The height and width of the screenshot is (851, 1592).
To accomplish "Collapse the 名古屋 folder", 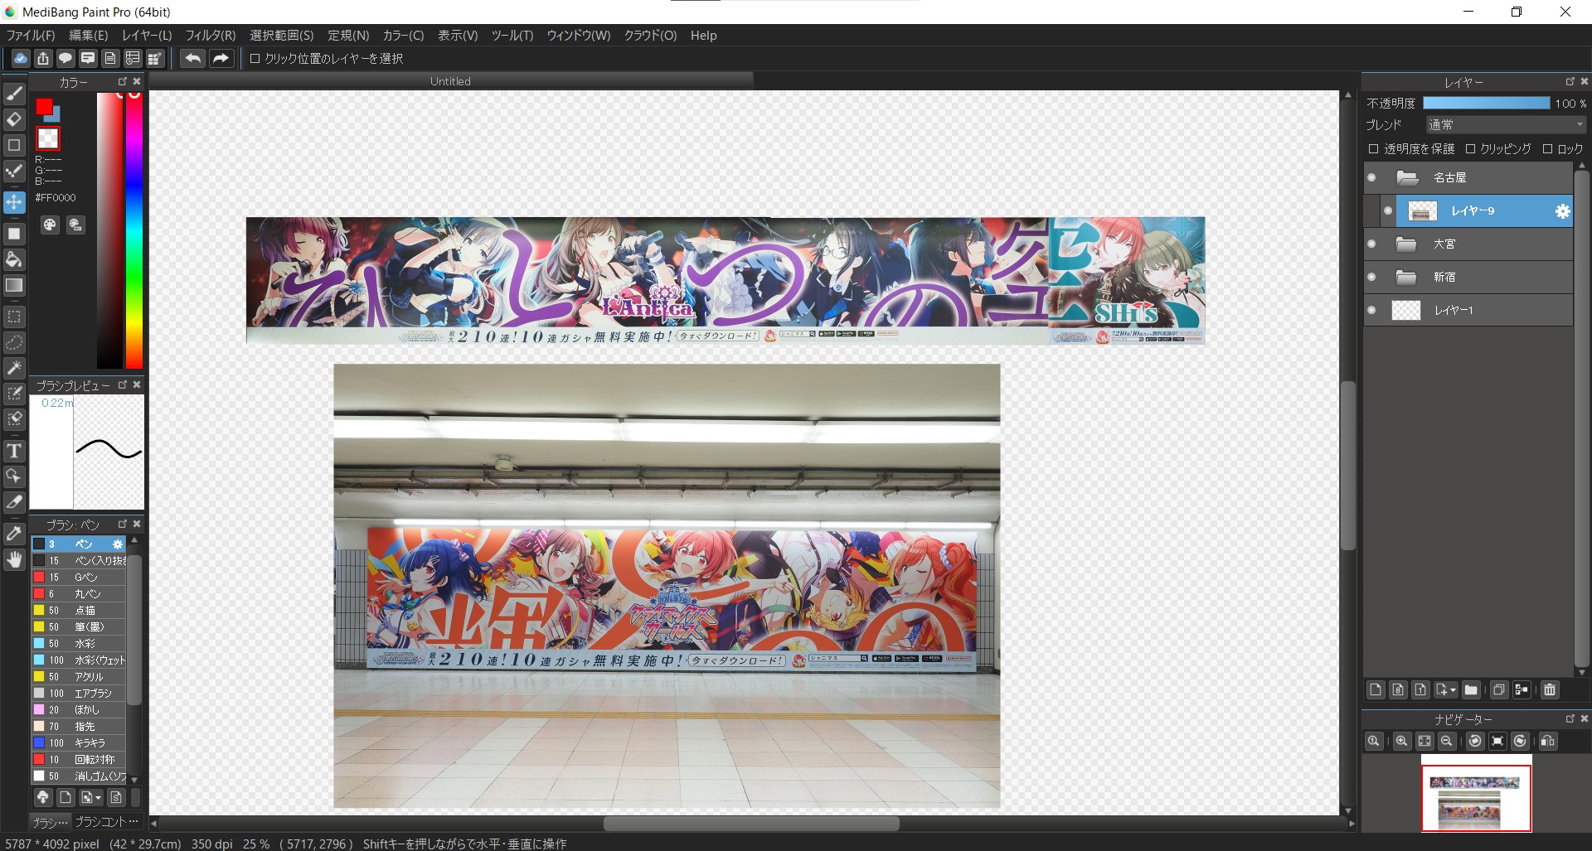I will click(x=1407, y=178).
